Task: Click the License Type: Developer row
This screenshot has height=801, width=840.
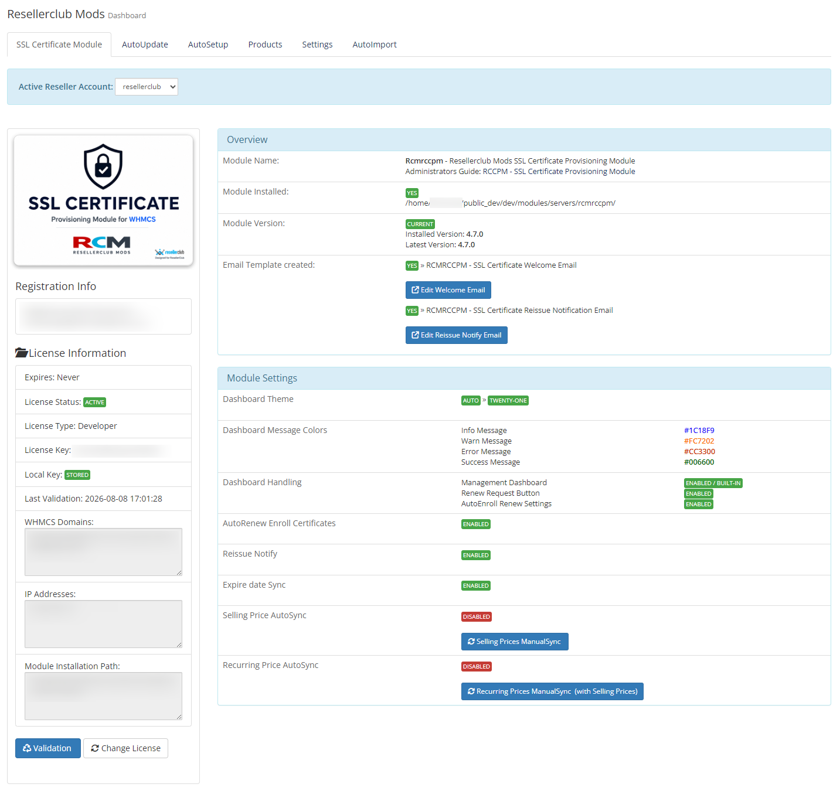Action: point(103,426)
